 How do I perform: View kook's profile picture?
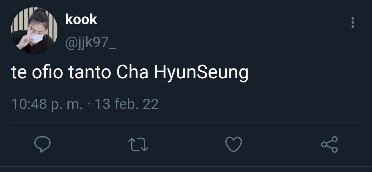pyautogui.click(x=34, y=31)
